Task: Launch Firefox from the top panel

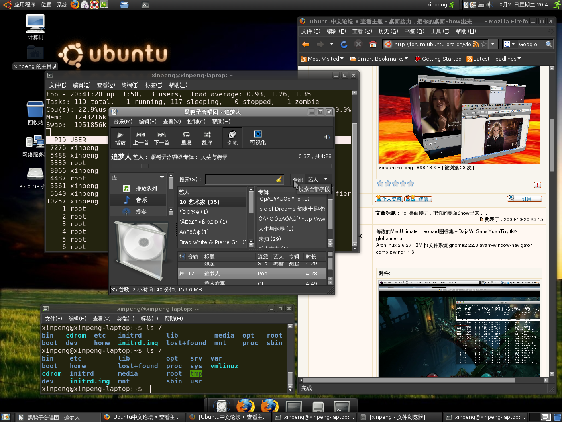Action: (x=75, y=5)
